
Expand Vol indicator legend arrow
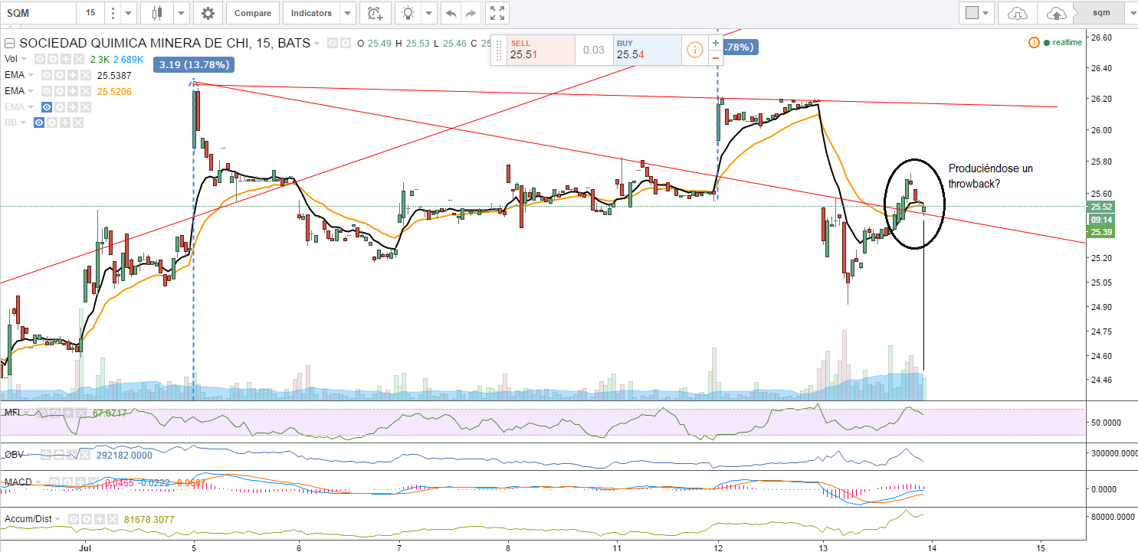point(25,59)
